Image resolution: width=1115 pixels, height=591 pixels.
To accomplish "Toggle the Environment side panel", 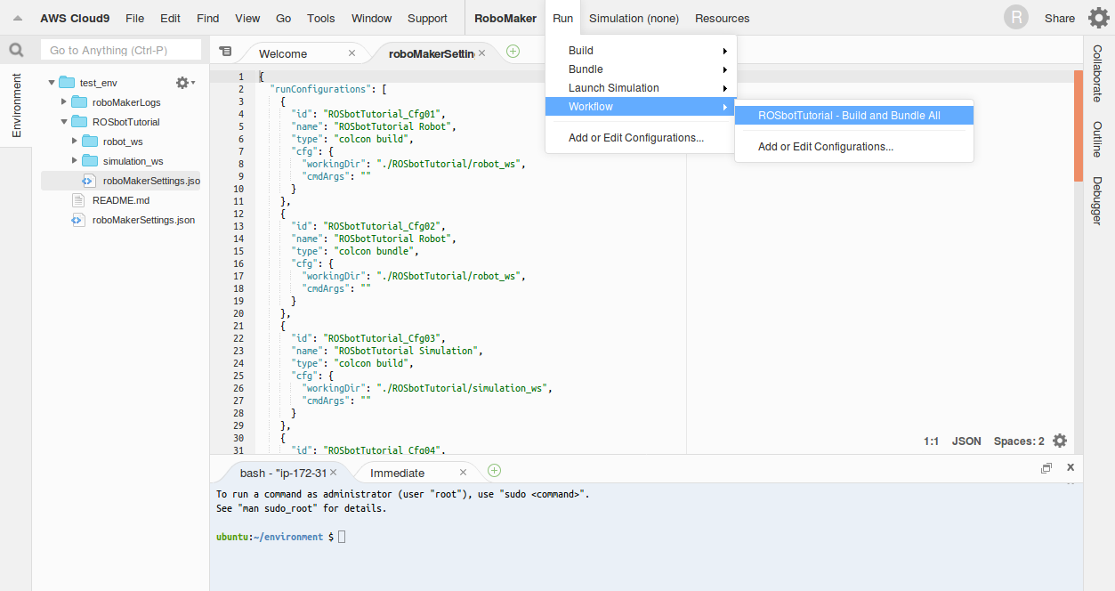I will coord(16,105).
